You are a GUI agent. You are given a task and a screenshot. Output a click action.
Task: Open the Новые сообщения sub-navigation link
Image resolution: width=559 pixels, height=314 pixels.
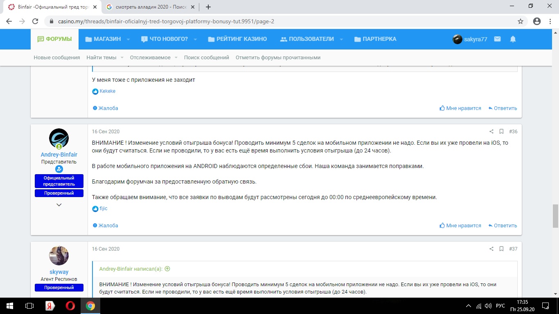[57, 58]
